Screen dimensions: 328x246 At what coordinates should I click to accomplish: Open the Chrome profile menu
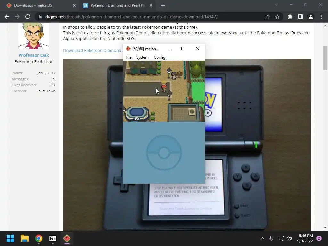pos(311,17)
